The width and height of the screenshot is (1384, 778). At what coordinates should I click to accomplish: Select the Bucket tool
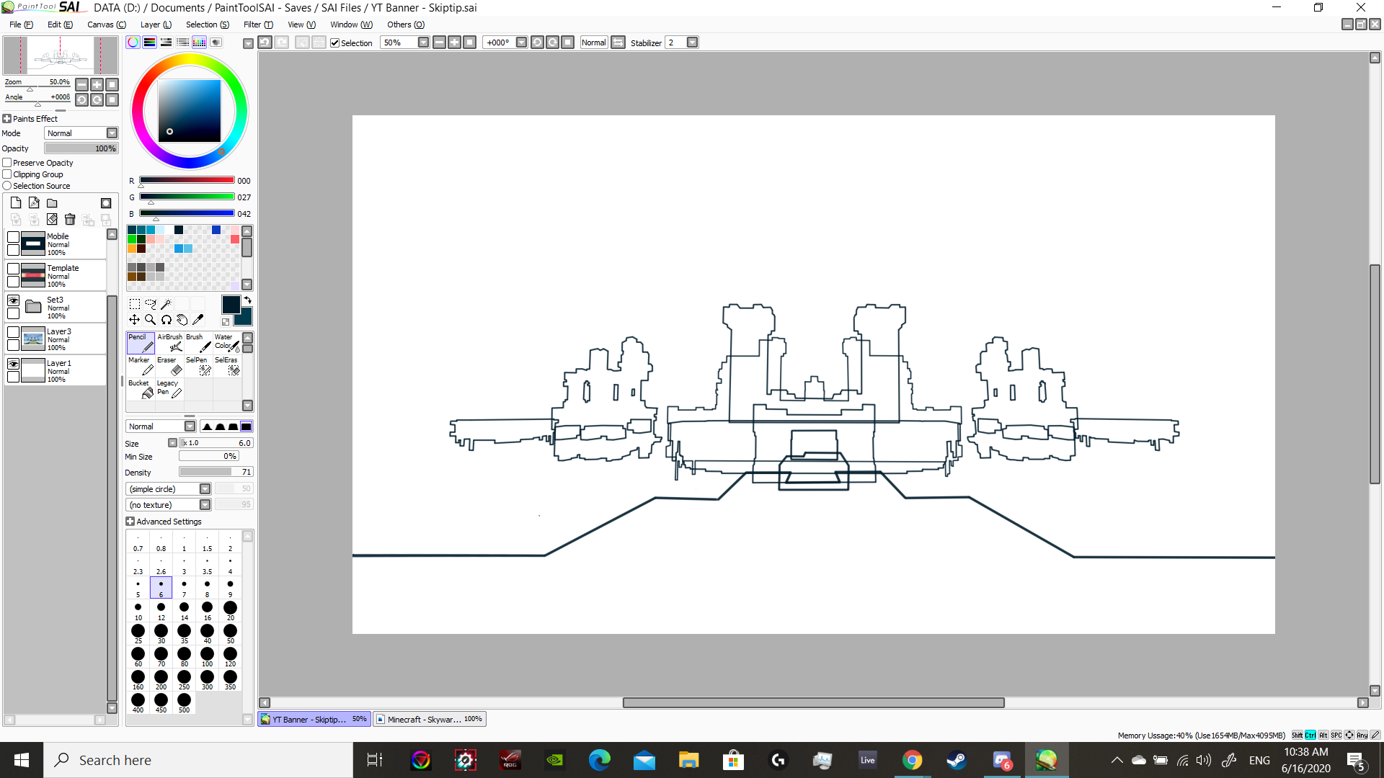pyautogui.click(x=141, y=389)
